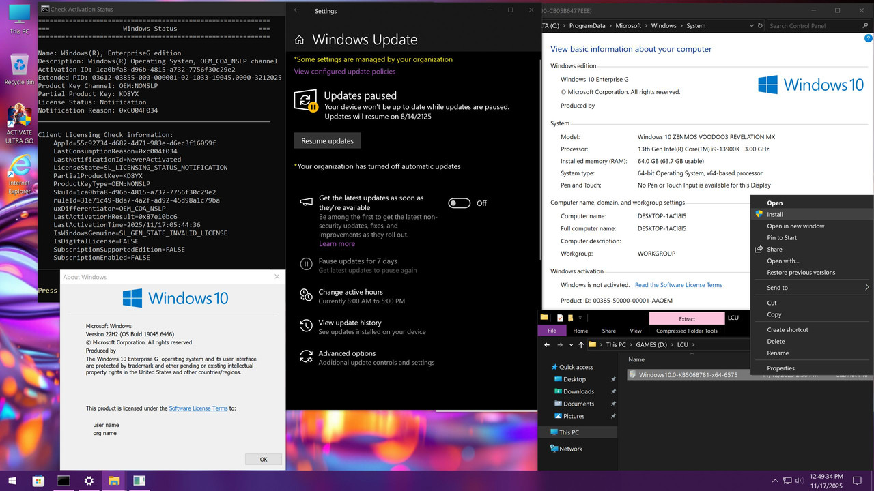Click OK in the About Windows dialog
874x491 pixels.
pyautogui.click(x=264, y=460)
